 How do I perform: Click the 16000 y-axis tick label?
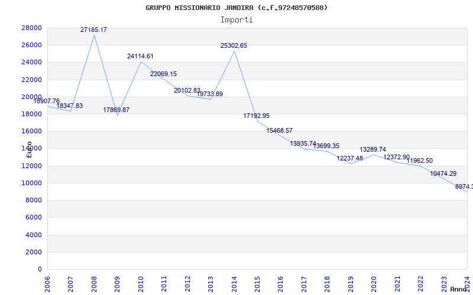pyautogui.click(x=32, y=131)
